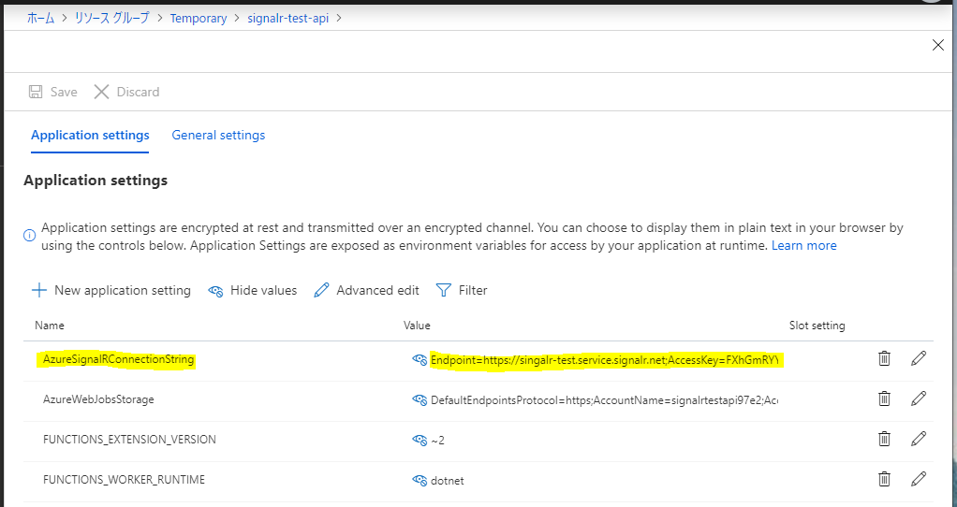
Task: Click the Value column header
Action: [417, 326]
